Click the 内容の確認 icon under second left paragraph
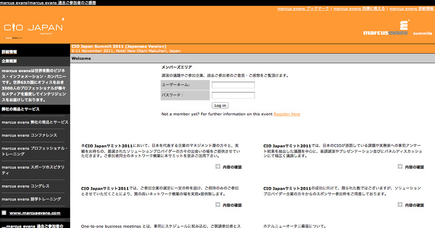Image resolution: width=435 pixels, height=228 pixels. click(218, 205)
